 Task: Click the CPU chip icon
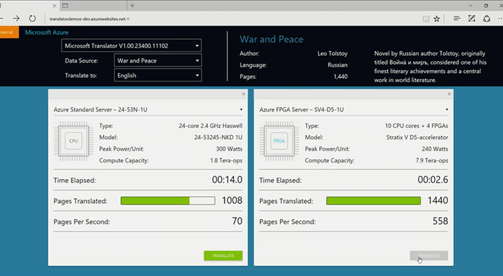73,140
